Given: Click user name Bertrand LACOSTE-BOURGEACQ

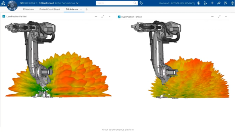Looking at the screenshot, I should coord(177,3).
